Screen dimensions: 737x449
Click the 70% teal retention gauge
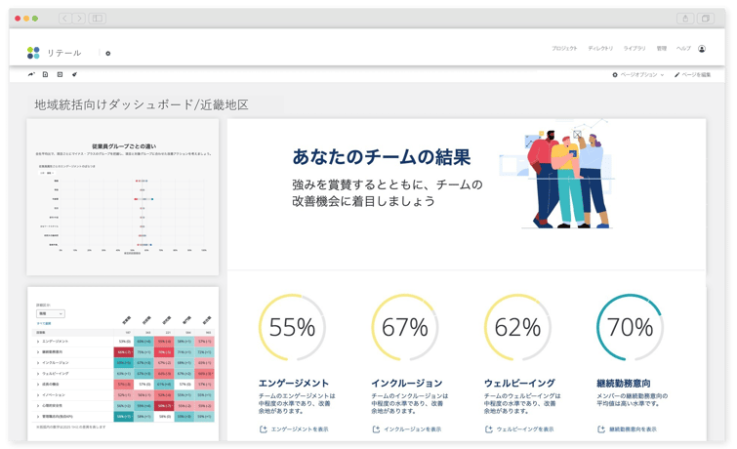pyautogui.click(x=630, y=327)
